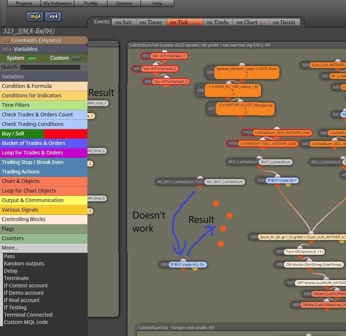This screenshot has width=346, height=336.
Task: Toggle the Custom variables switch
Action: tap(76, 58)
